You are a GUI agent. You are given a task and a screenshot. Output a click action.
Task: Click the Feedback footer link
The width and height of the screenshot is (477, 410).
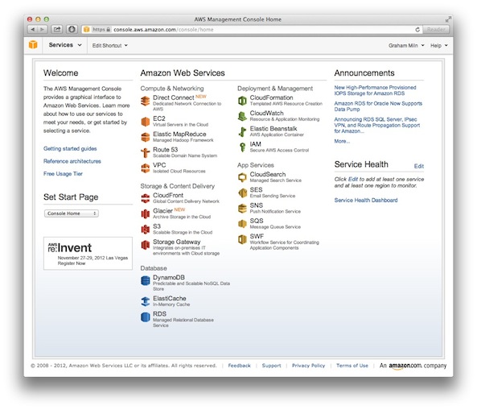pos(239,366)
